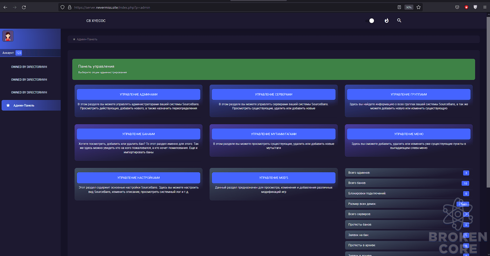Reset the 90% zoom level badge
The width and height of the screenshot is (490, 256).
409,7
